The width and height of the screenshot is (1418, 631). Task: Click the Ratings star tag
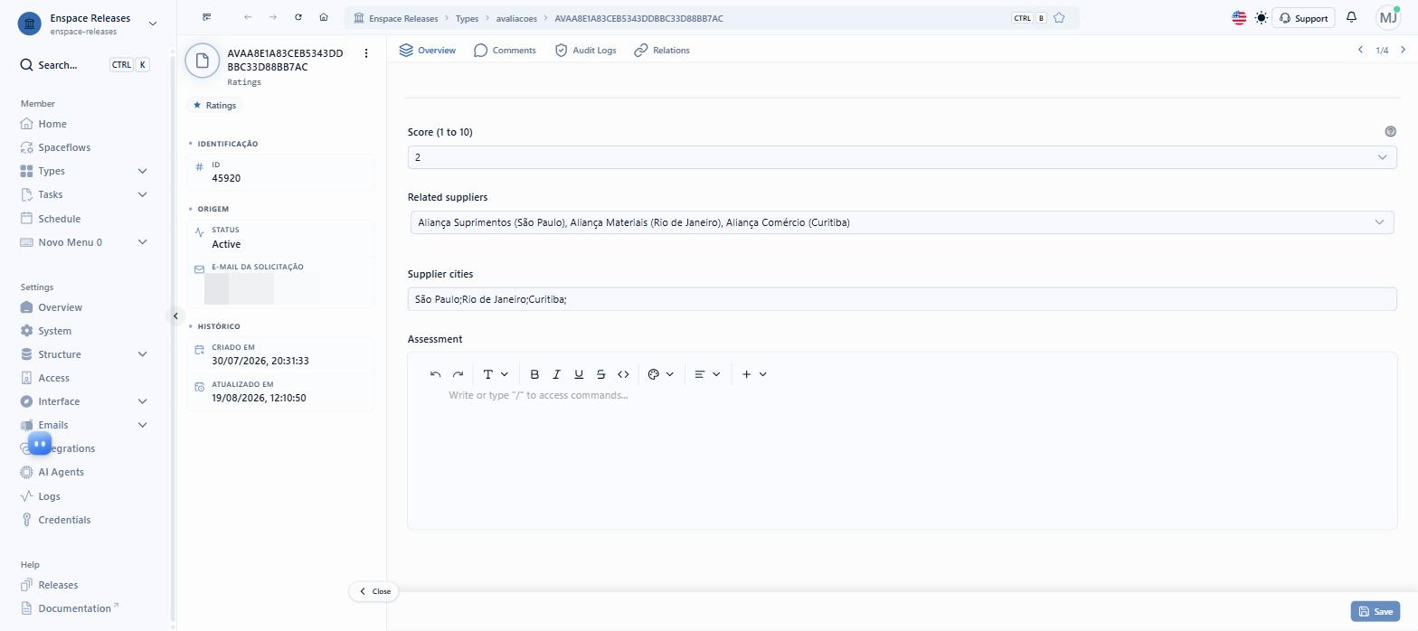click(214, 106)
